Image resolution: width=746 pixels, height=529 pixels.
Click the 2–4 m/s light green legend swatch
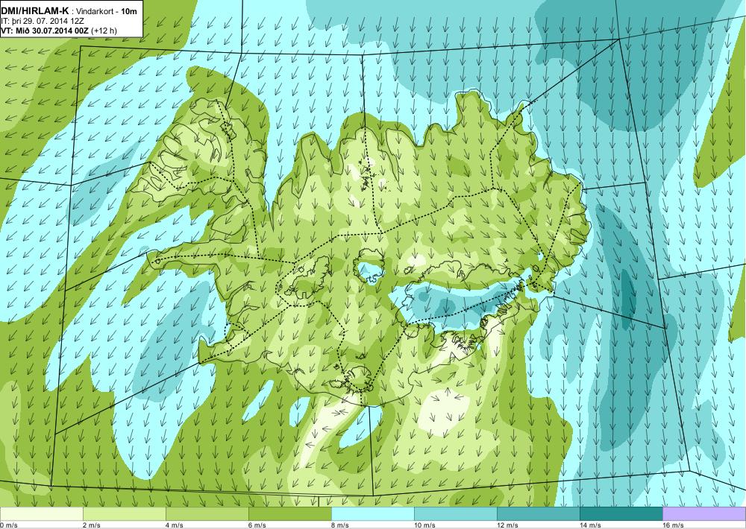(125, 514)
